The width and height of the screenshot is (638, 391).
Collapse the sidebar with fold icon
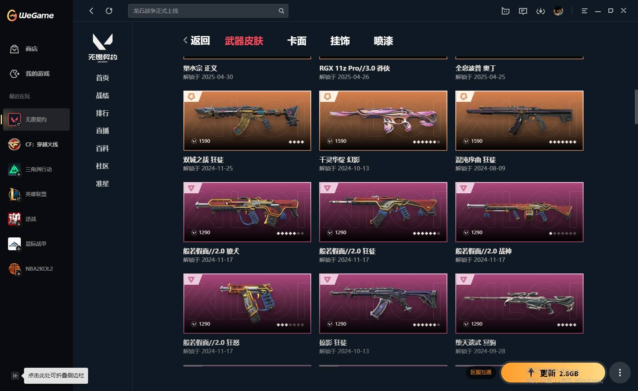point(15,376)
